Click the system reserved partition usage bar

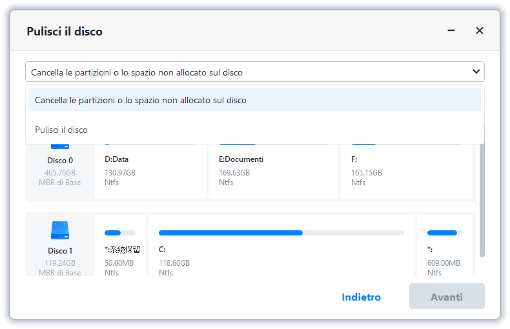coord(120,233)
